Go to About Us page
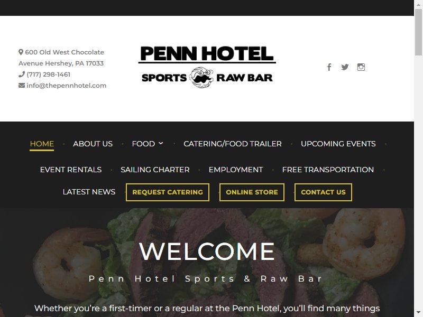 tap(93, 144)
